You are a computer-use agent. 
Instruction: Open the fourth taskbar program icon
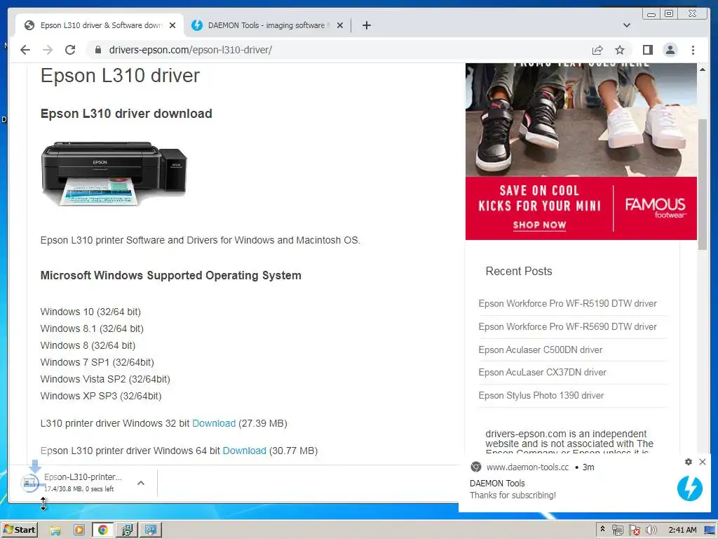127,531
